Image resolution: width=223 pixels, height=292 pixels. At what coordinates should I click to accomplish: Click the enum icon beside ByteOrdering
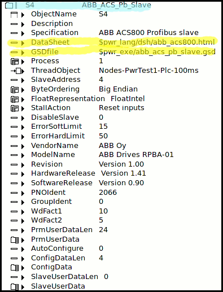(x=15, y=90)
